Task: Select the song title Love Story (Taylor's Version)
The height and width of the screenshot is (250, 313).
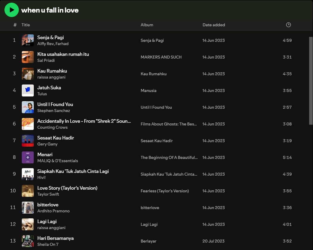Action: (67, 188)
